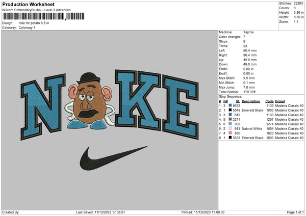Click the 'Brand' column header
306x216 pixels.
click(x=280, y=101)
